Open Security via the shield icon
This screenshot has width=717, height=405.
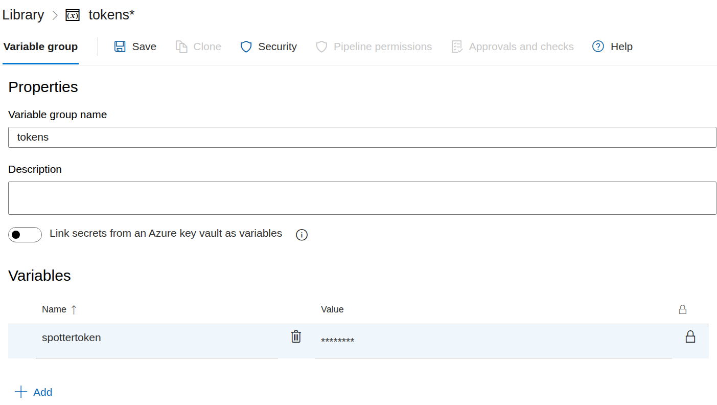[246, 47]
